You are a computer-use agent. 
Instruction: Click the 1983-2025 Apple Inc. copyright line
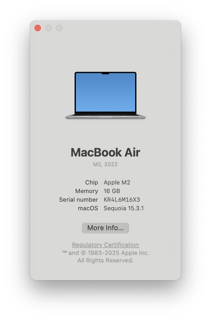pos(105,253)
